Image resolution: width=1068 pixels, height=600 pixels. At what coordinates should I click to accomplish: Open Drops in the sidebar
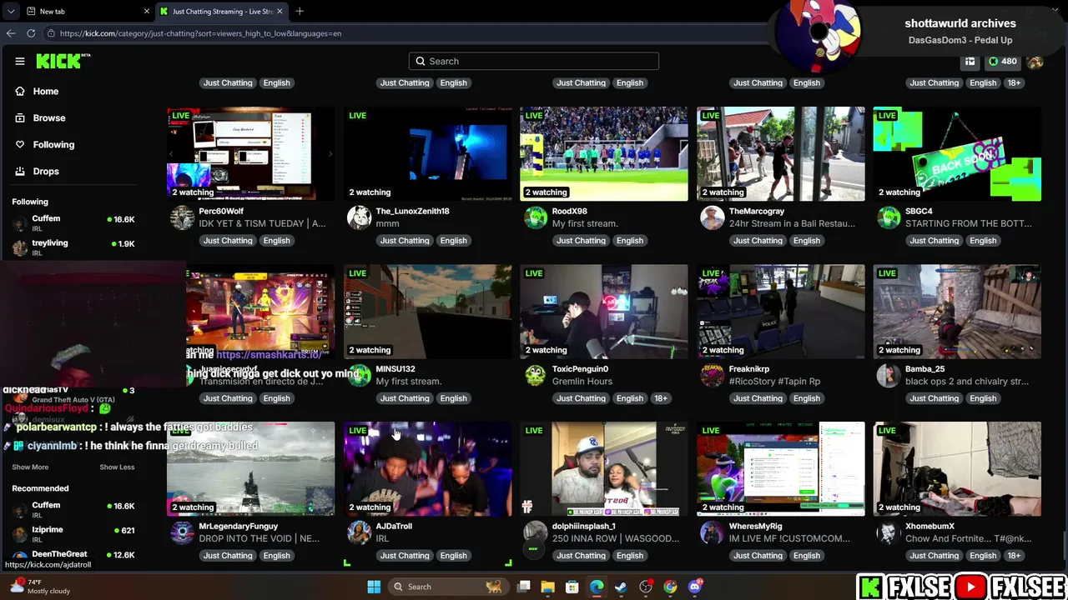coord(38,171)
